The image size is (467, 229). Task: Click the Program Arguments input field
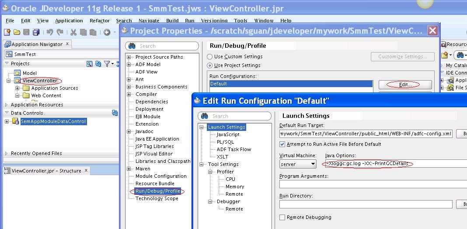click(x=373, y=184)
